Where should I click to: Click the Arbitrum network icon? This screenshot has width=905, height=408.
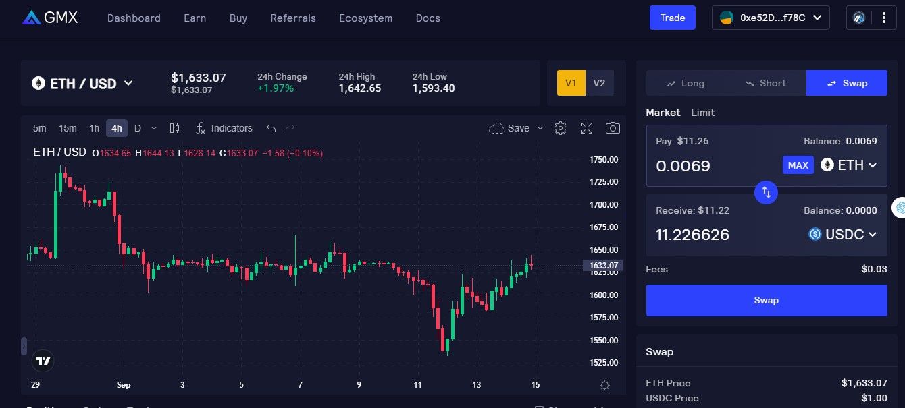coord(858,17)
